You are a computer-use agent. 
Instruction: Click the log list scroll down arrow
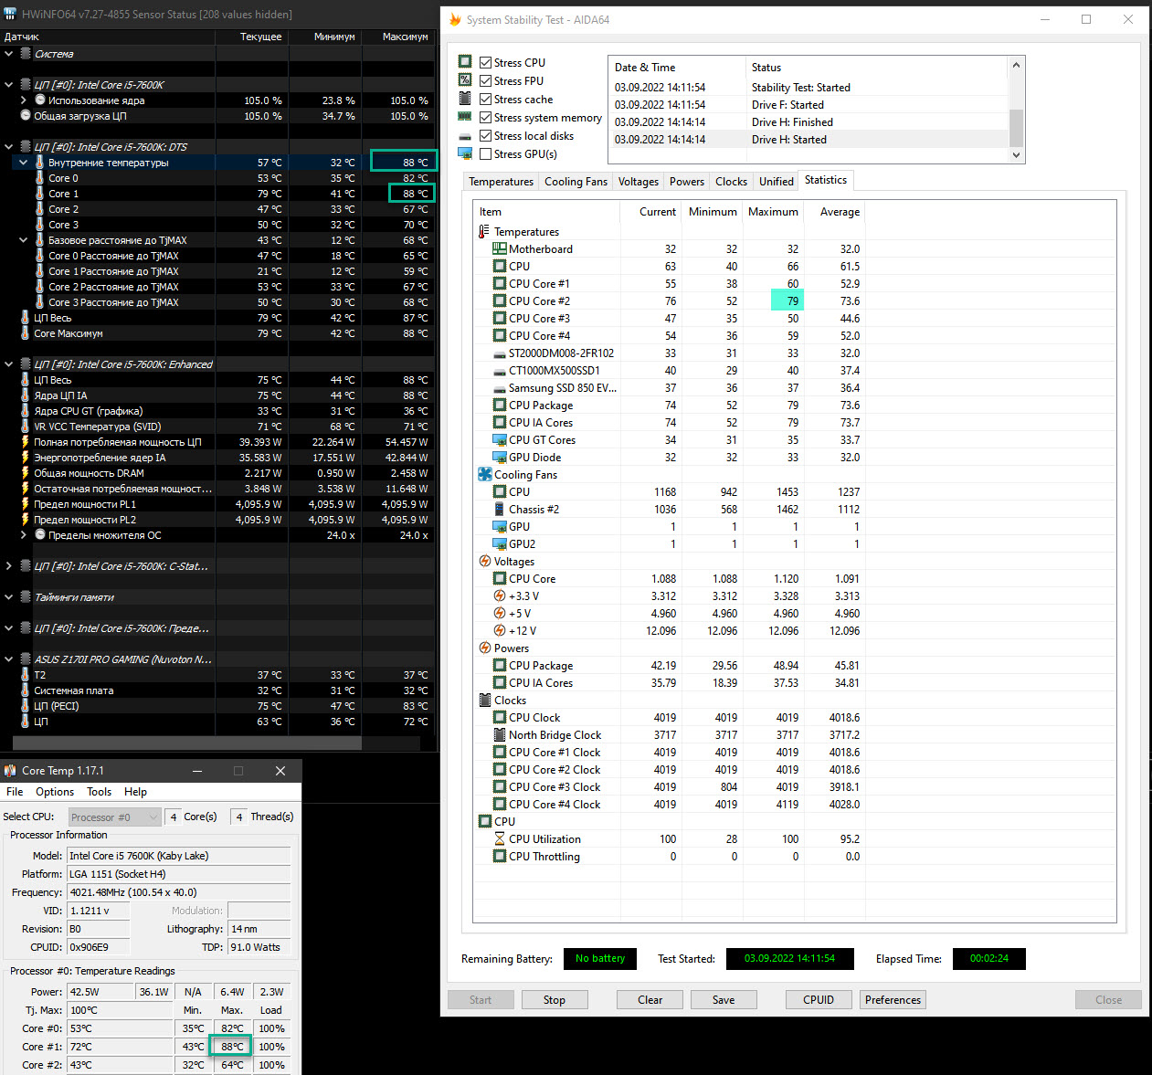click(x=1016, y=155)
